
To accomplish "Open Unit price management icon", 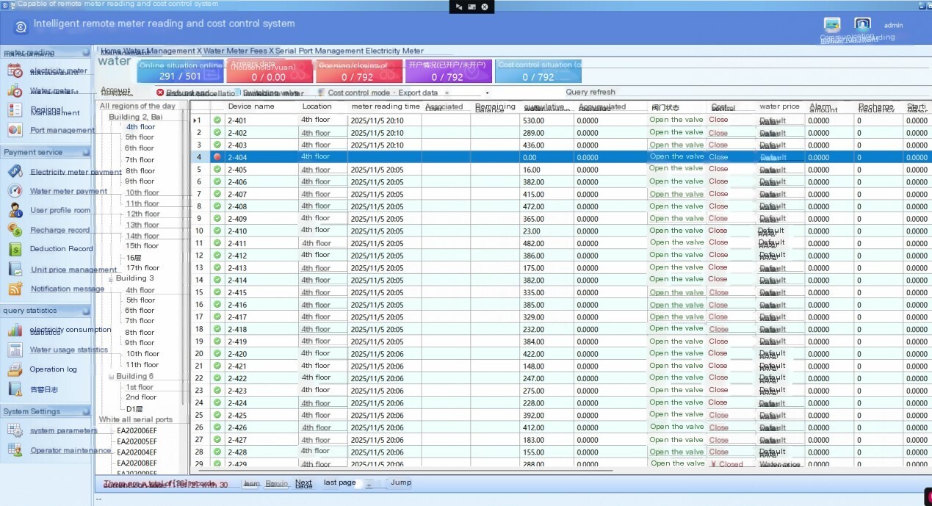I will pyautogui.click(x=15, y=270).
